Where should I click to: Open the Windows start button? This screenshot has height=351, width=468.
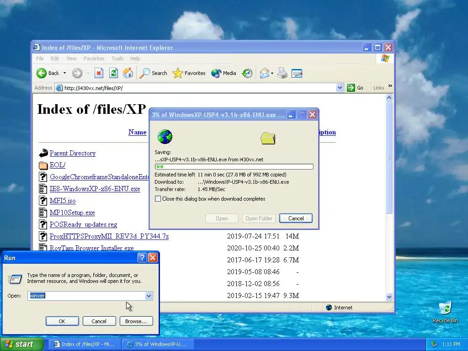coord(22,344)
